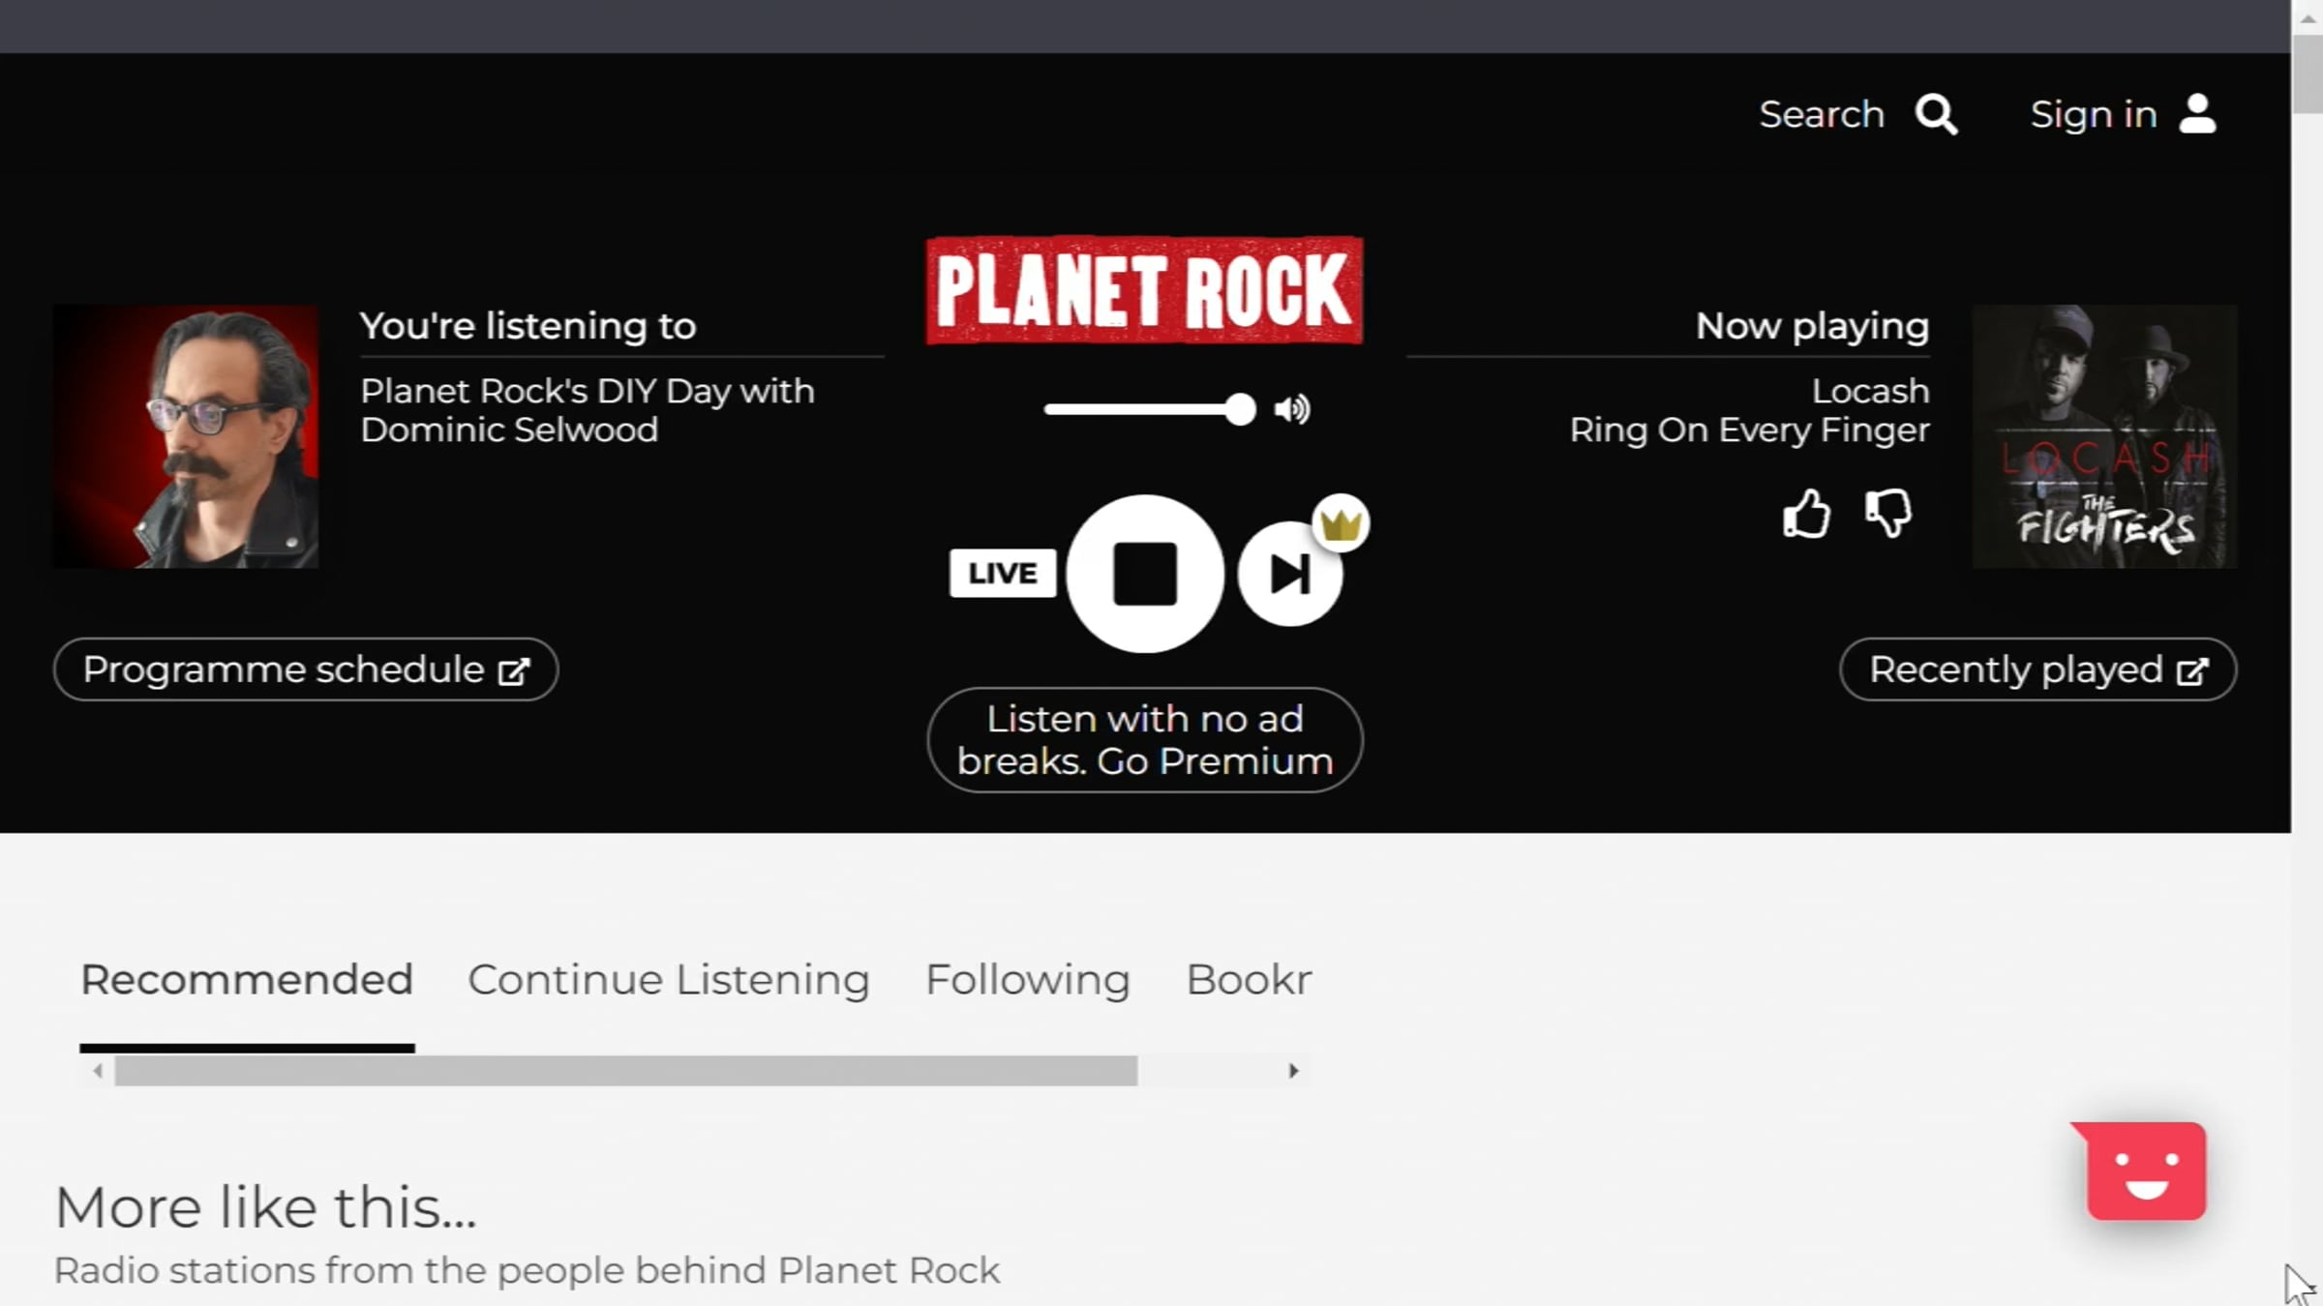The width and height of the screenshot is (2323, 1306).
Task: Stop the live stream playback
Action: point(1145,574)
